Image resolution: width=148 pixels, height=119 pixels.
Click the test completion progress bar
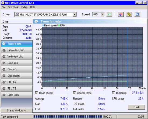[x=68, y=117]
